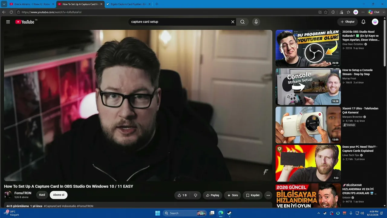
Task: Expand the tab actions menu chevron
Action: click(x=4, y=4)
